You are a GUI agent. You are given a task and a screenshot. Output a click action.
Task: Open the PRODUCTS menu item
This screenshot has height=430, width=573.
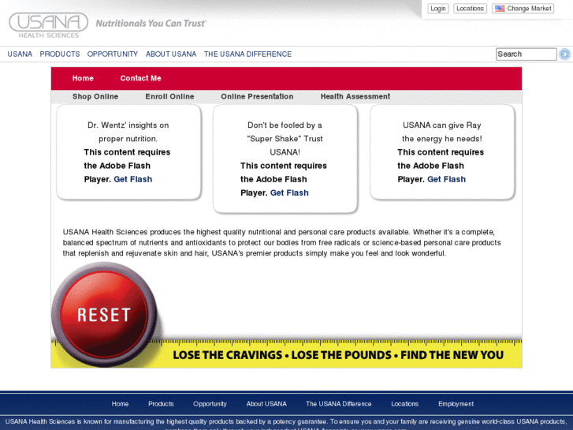click(x=60, y=54)
